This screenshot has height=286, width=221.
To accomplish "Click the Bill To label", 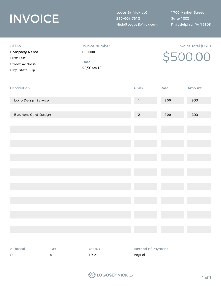I will [15, 46].
